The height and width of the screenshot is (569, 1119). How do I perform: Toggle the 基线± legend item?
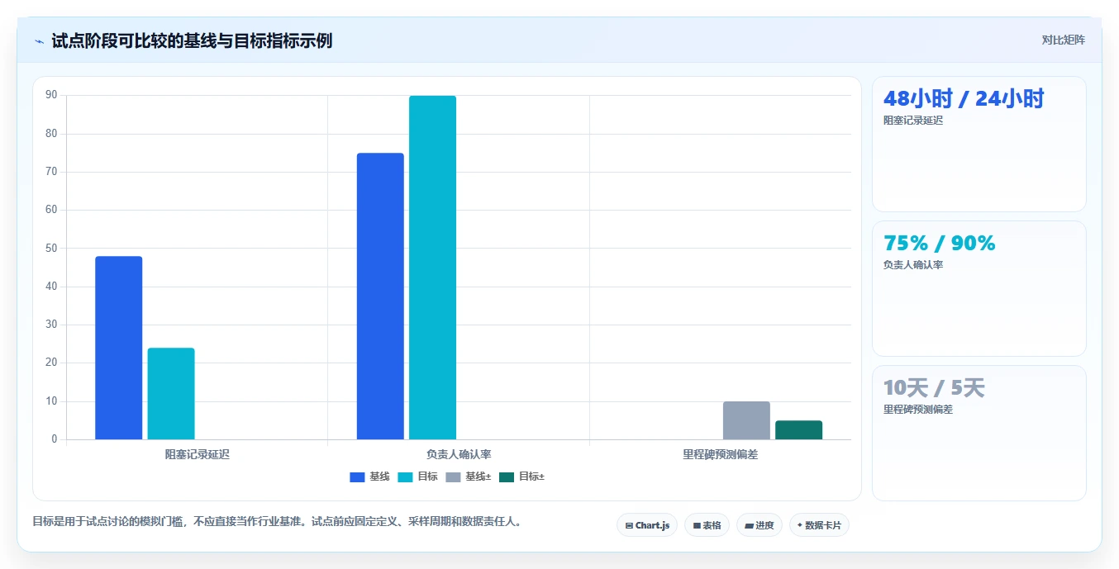469,477
